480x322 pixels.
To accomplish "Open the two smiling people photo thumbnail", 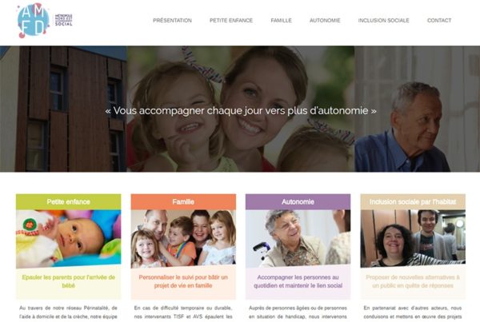I will click(413, 238).
